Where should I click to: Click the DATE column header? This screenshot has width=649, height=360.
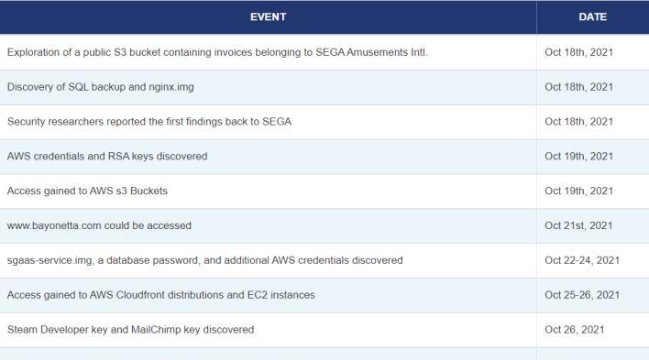[593, 17]
